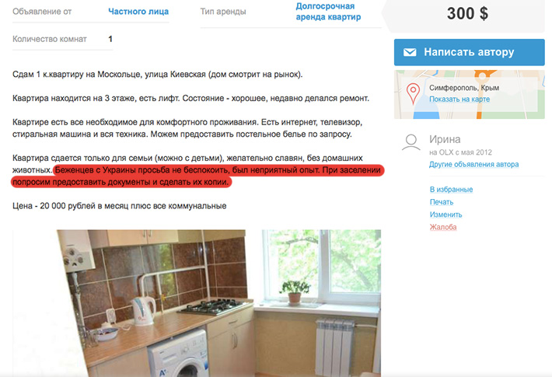Viewport: 552px width, 377px height.
Task: Click the map preview of Симферополь
Action: click(x=470, y=94)
